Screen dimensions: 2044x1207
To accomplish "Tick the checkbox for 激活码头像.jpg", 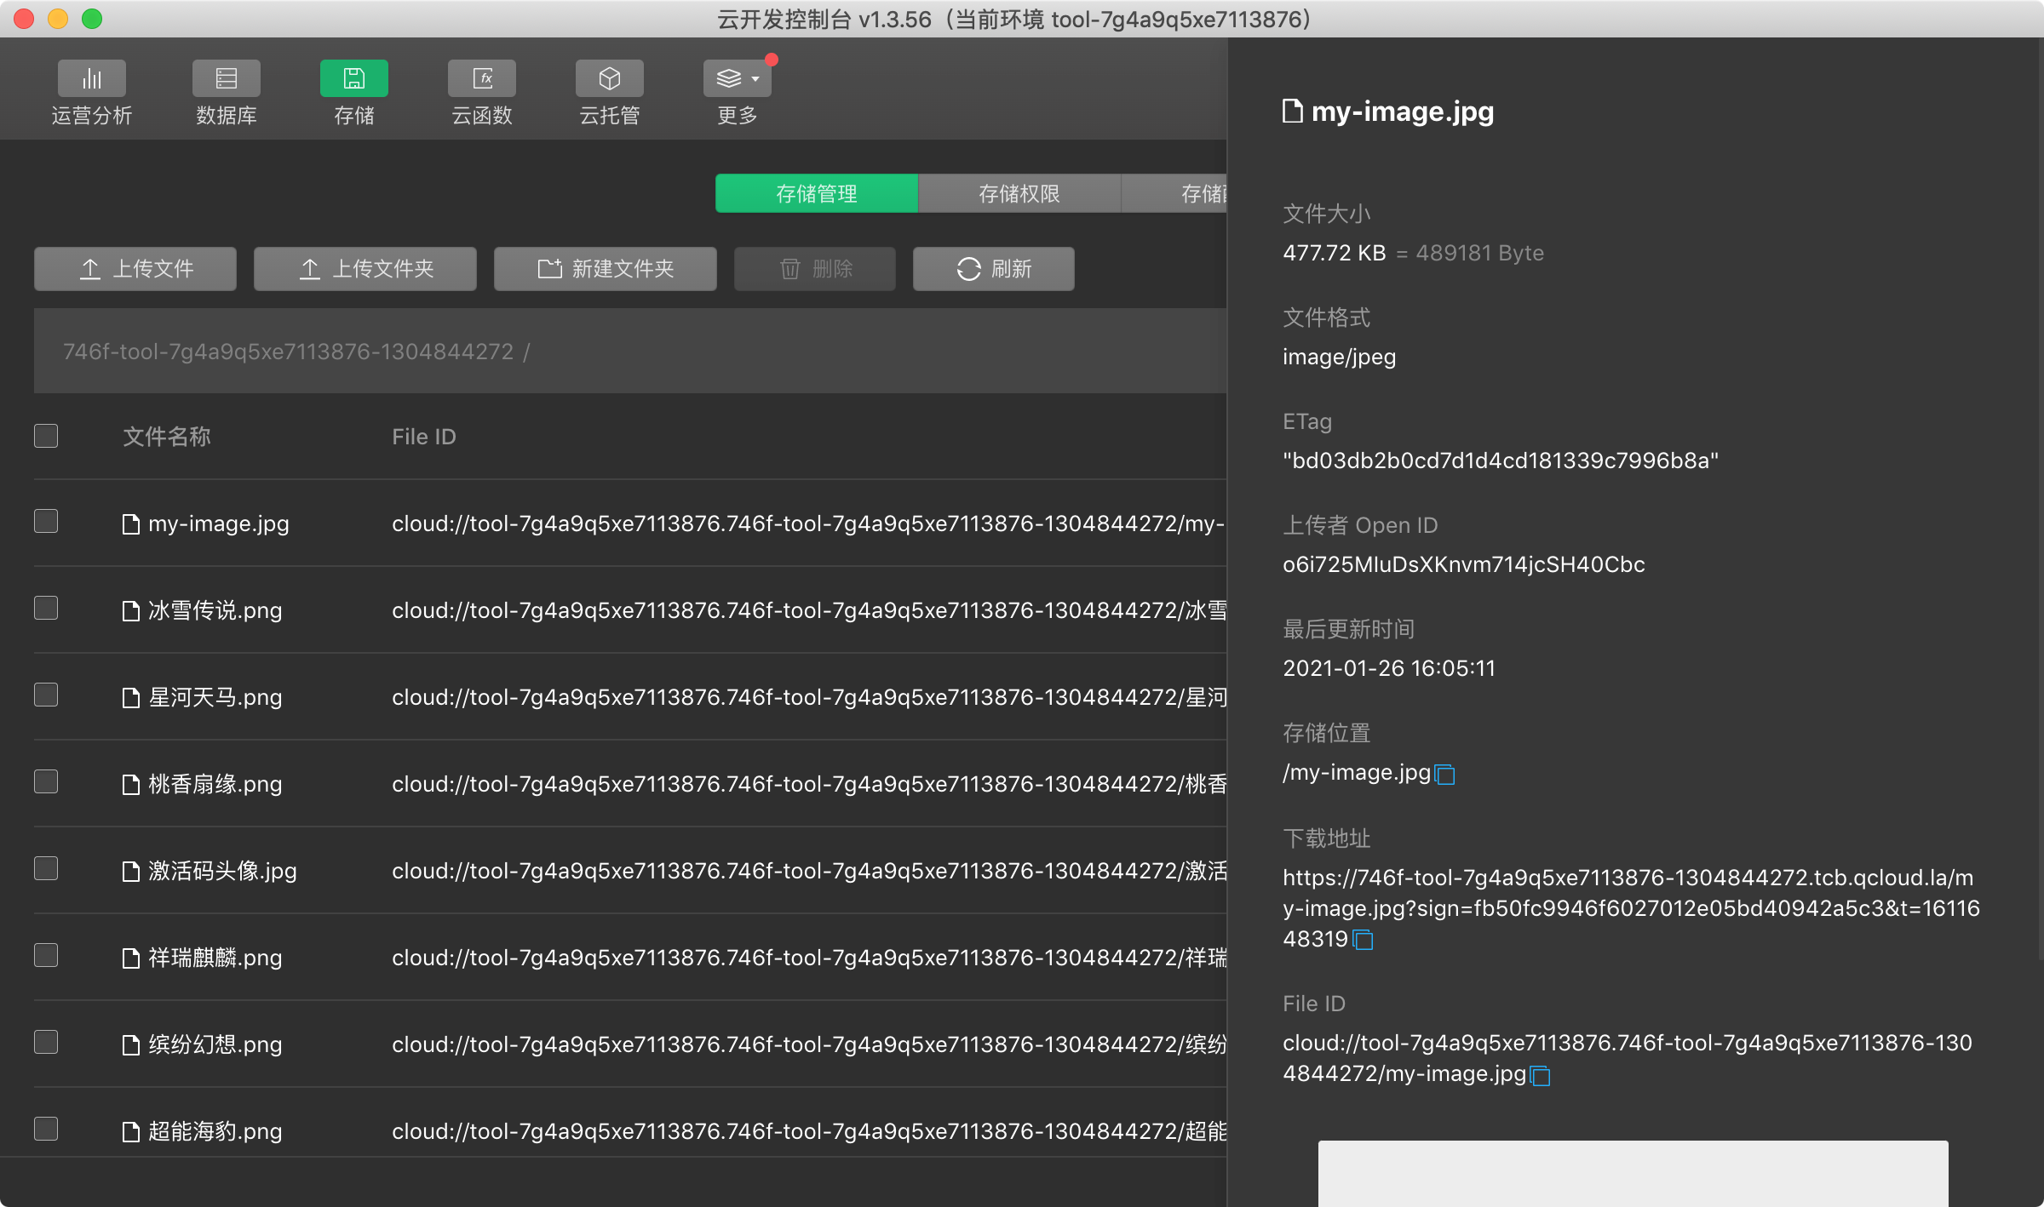I will 46,868.
